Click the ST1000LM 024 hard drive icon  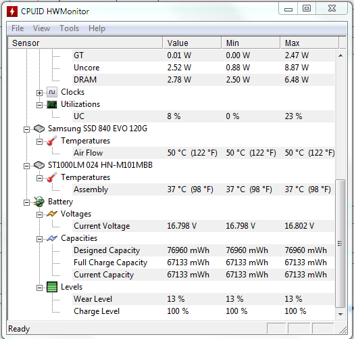[39, 165]
